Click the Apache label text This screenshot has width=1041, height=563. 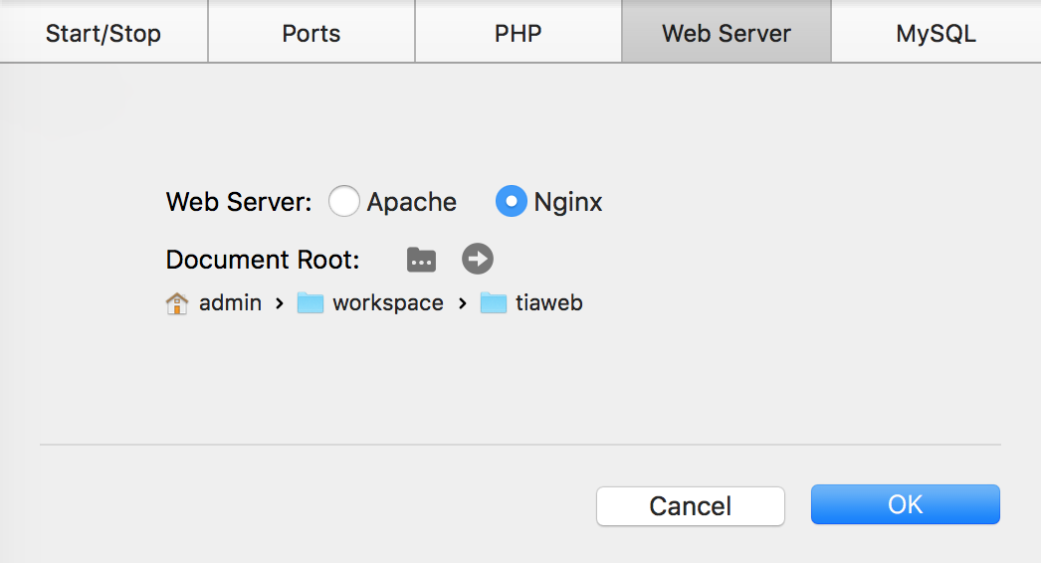click(x=412, y=202)
